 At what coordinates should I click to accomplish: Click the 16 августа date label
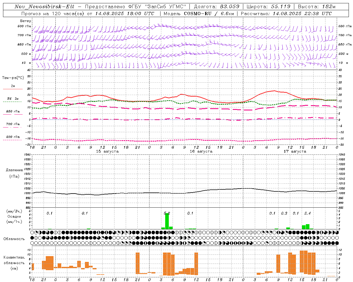pyautogui.click(x=201, y=151)
